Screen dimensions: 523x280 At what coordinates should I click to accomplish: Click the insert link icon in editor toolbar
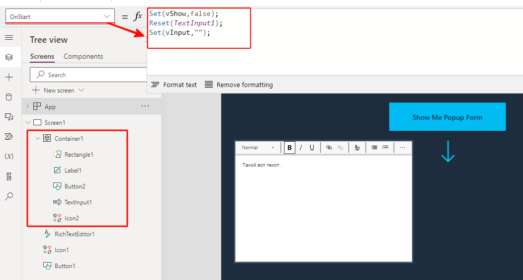pyautogui.click(x=329, y=148)
